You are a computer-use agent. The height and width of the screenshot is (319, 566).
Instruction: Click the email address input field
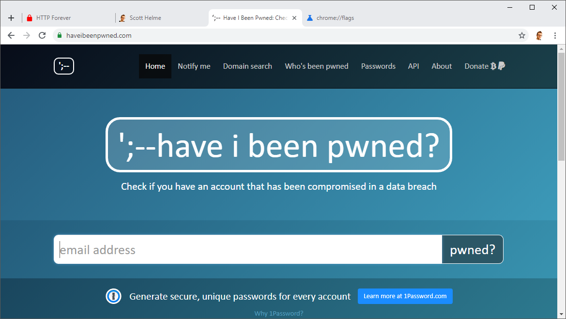coord(242,249)
